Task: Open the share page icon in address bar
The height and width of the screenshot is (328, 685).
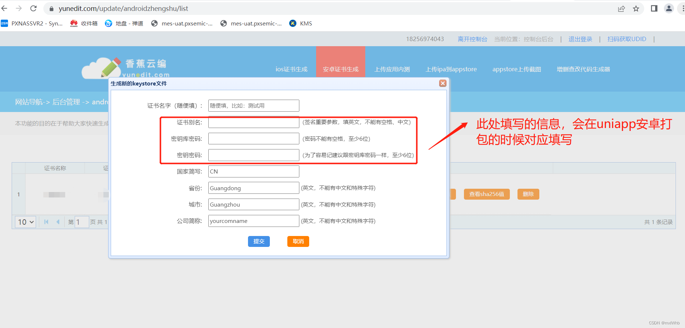Action: point(621,9)
